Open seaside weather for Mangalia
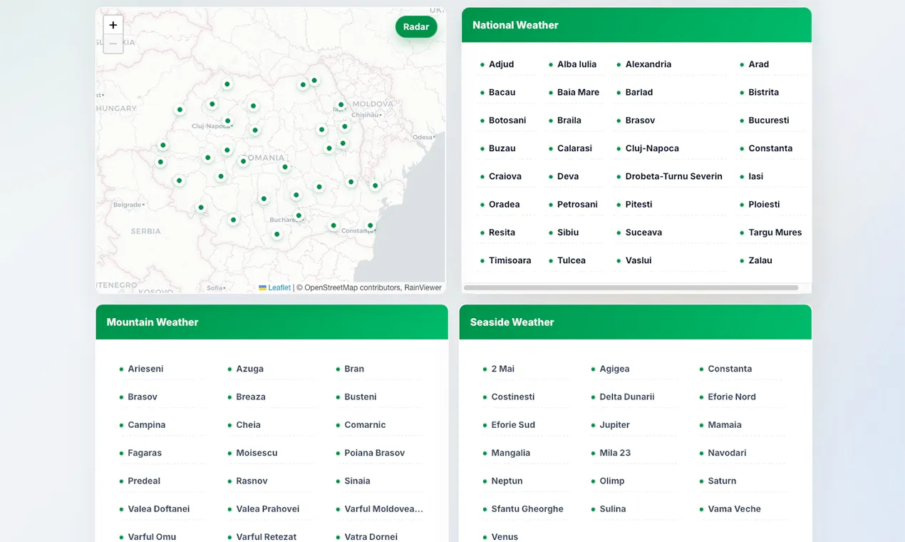905x542 pixels. point(511,453)
